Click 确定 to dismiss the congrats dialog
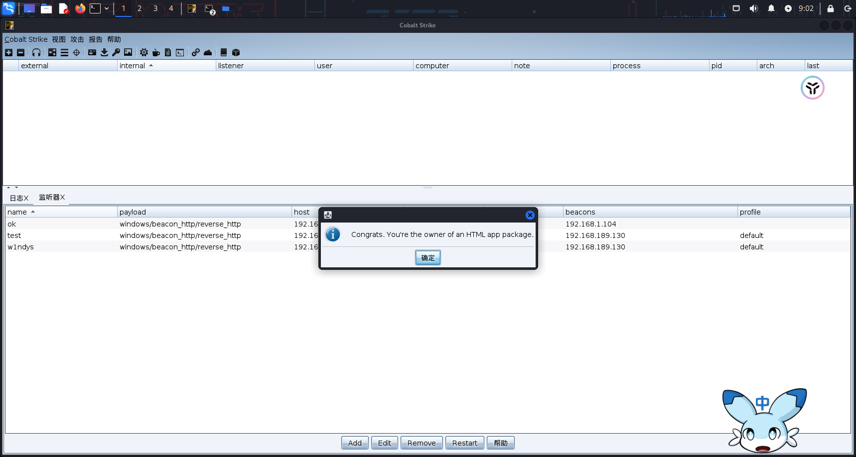The width and height of the screenshot is (856, 457). [x=428, y=258]
